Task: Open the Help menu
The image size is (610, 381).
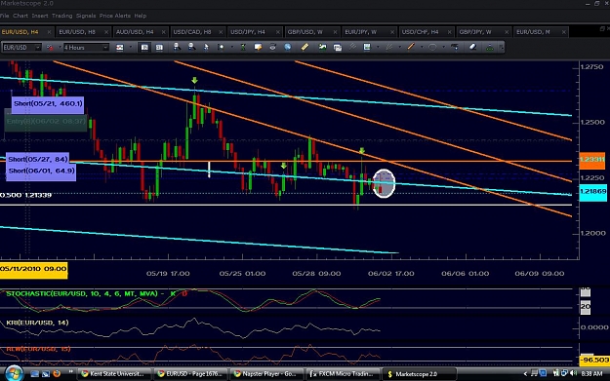Action: [140, 16]
